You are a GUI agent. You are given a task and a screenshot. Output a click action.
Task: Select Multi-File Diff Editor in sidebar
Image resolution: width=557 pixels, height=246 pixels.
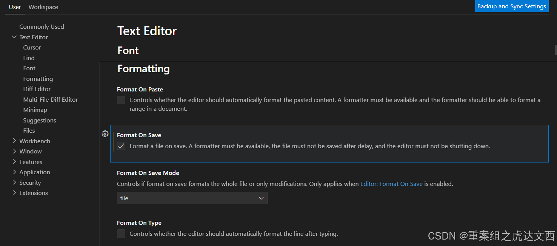coord(50,99)
